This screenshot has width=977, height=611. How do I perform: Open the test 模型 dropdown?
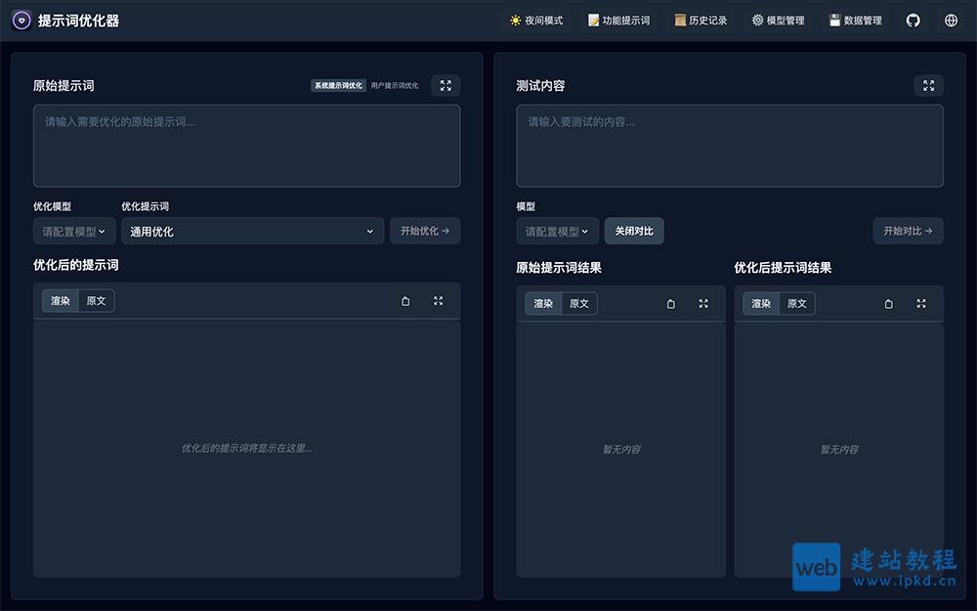pos(557,232)
